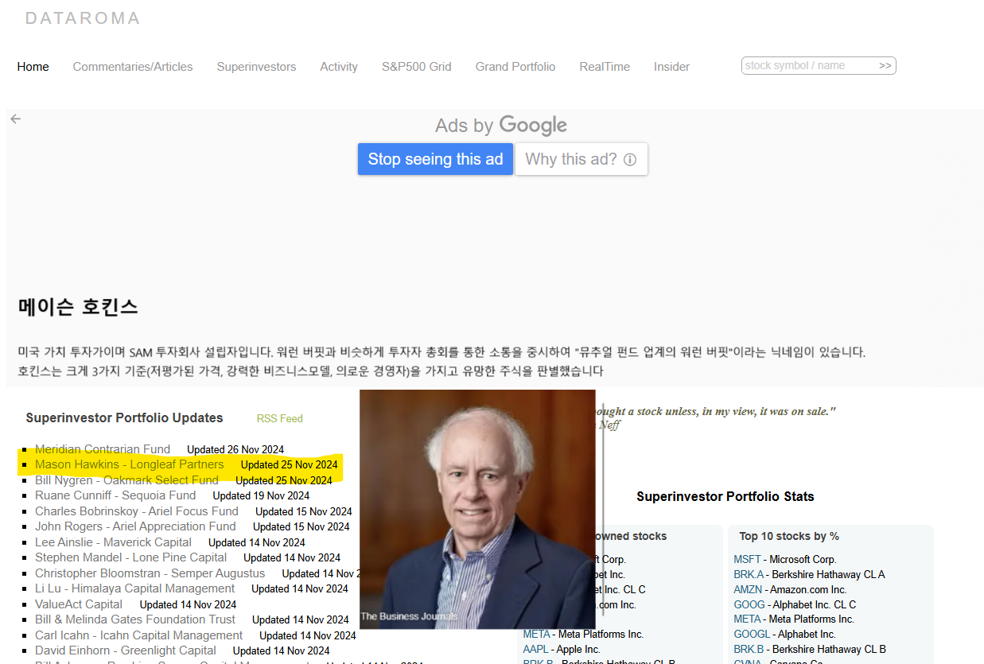The width and height of the screenshot is (984, 664).
Task: Click the Updated 26 Nov 2024 date
Action: (x=235, y=450)
